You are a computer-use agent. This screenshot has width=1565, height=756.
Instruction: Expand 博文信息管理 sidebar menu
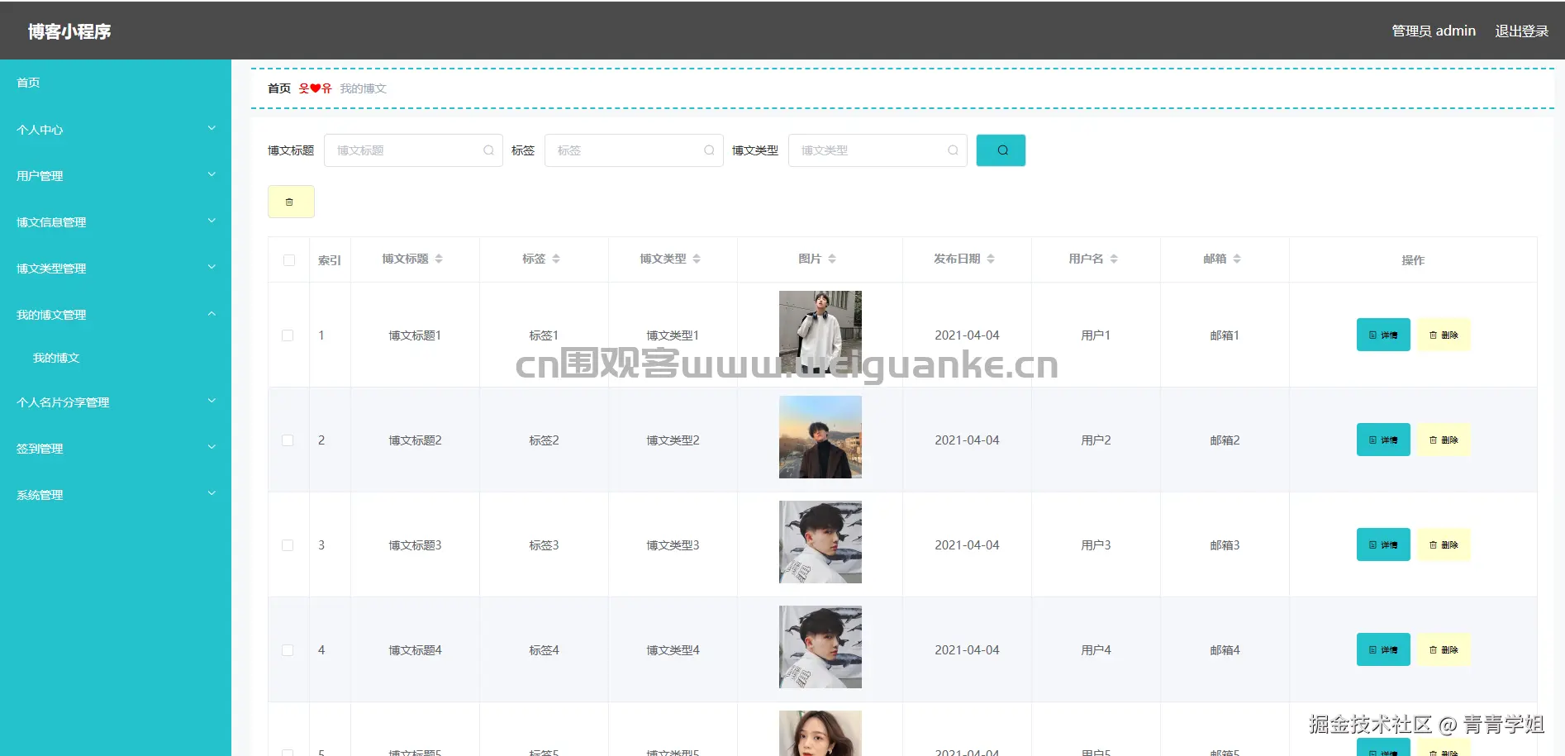(116, 222)
